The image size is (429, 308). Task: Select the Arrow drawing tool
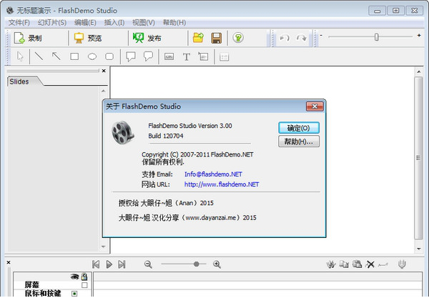pyautogui.click(x=56, y=56)
